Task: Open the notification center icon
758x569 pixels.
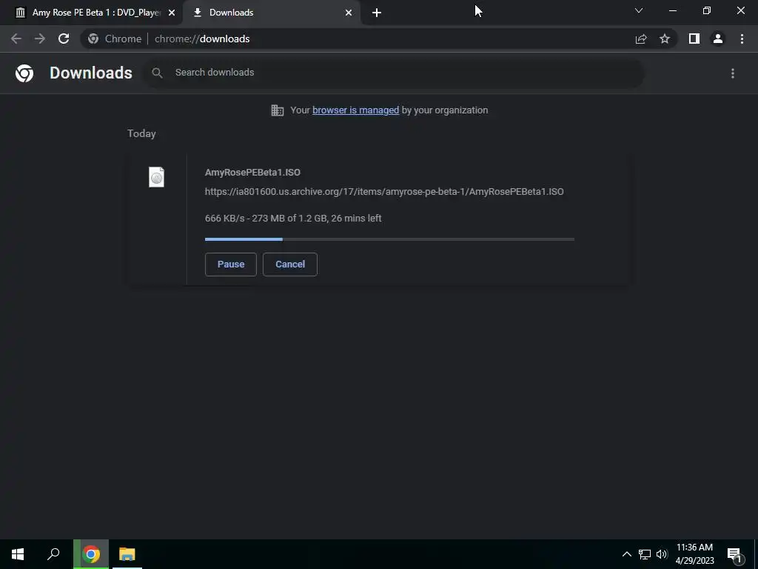Action: (x=735, y=555)
